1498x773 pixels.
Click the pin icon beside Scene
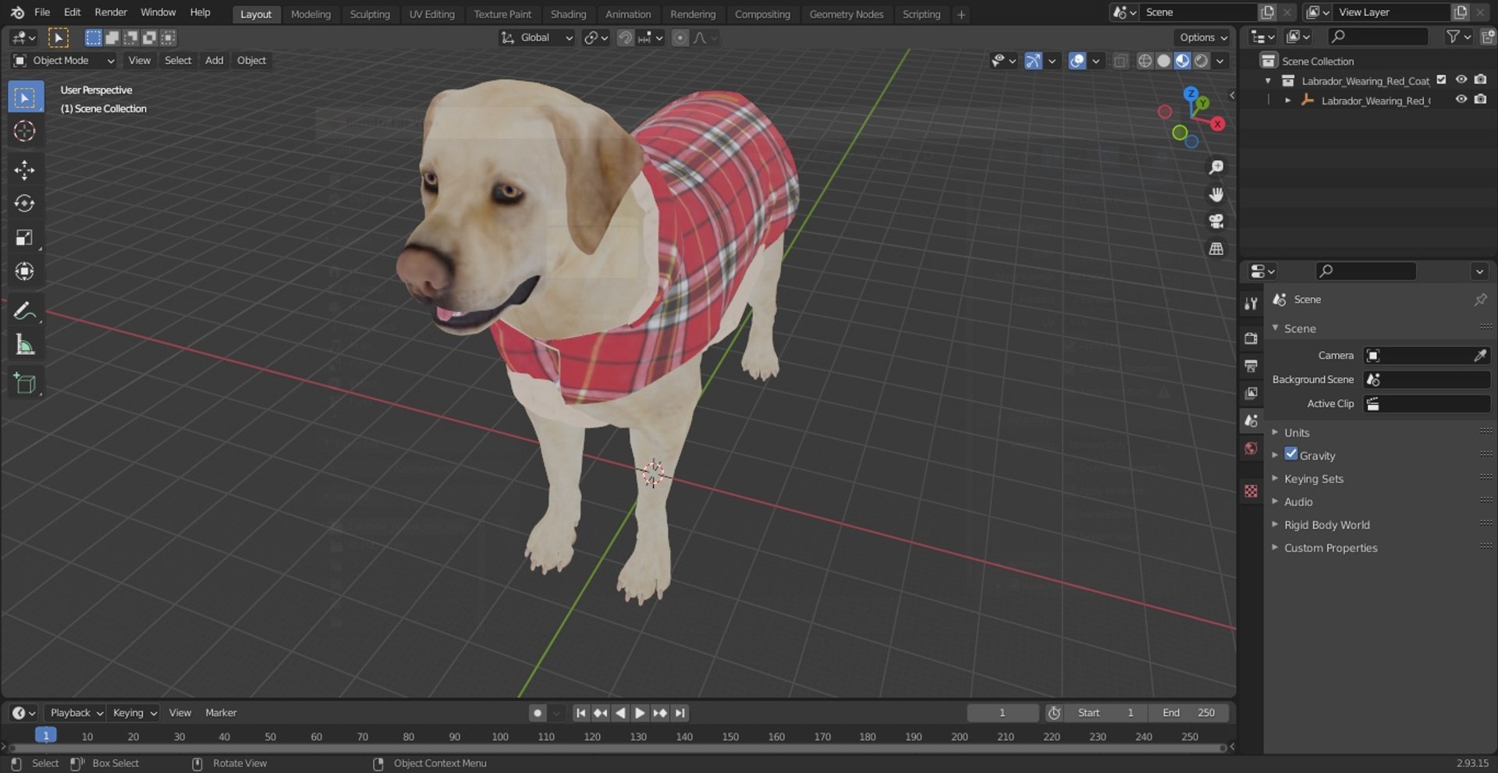click(1480, 300)
